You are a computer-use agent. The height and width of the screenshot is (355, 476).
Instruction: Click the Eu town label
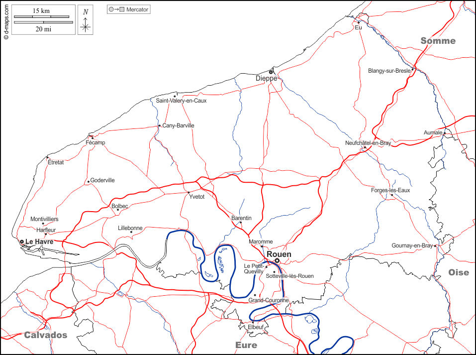pyautogui.click(x=359, y=27)
